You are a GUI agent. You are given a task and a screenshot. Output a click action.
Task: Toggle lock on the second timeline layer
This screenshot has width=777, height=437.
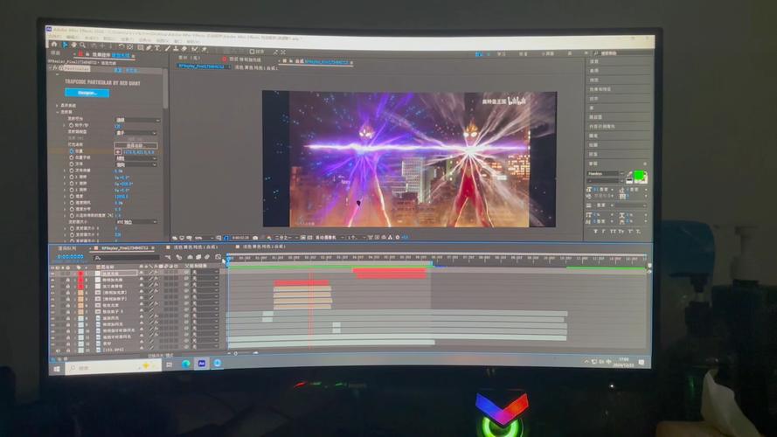pos(68,280)
